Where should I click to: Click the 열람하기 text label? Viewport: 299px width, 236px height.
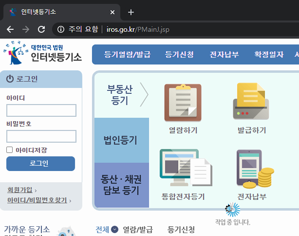tap(183, 130)
